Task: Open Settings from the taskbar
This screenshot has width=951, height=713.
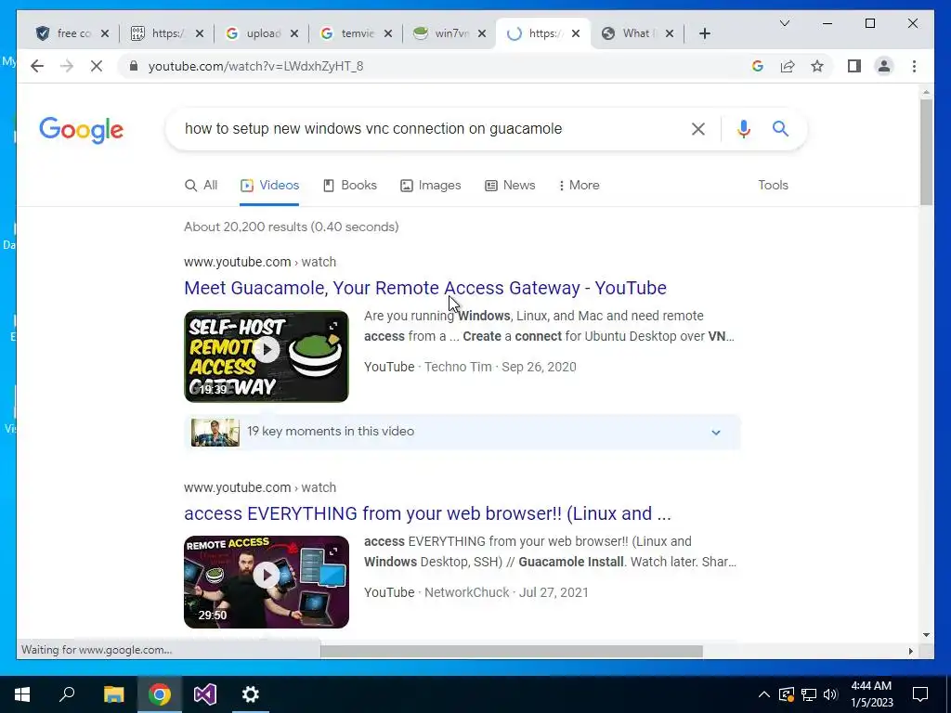Action: (x=250, y=694)
